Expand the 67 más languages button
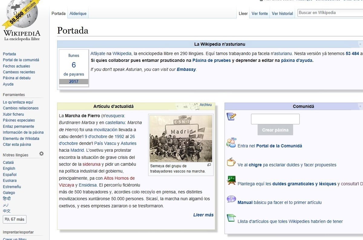This screenshot has width=363, height=240. [15, 219]
